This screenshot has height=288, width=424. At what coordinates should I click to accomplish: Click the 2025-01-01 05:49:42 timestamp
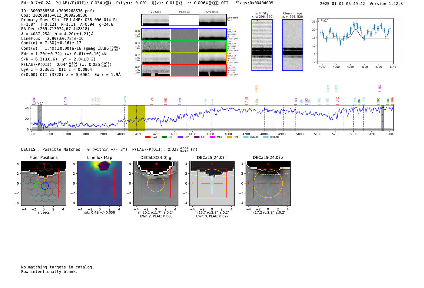343,4
